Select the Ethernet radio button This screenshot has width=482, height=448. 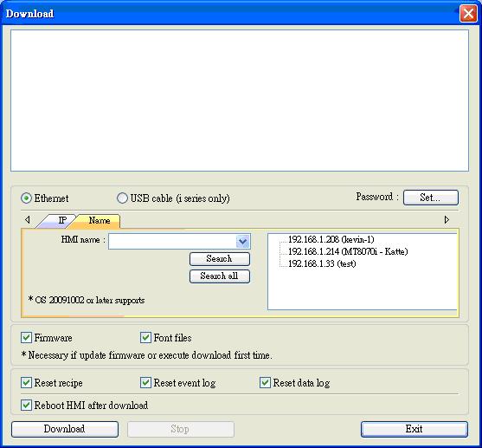coord(26,198)
